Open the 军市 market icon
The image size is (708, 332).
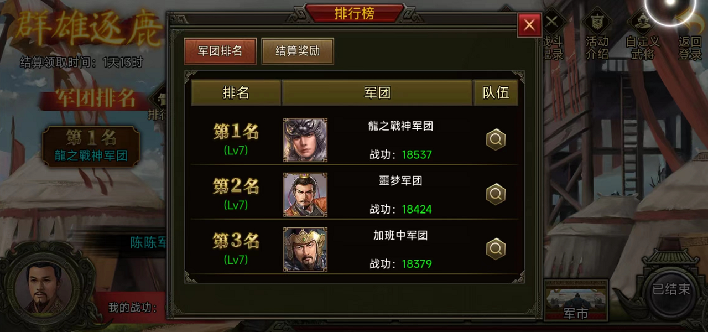click(576, 300)
